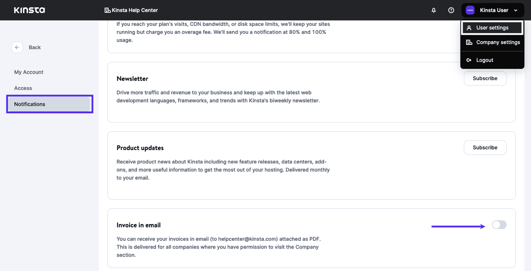Screen dimensions: 531x271
Task: Switch to the Access section
Action: click(x=23, y=88)
